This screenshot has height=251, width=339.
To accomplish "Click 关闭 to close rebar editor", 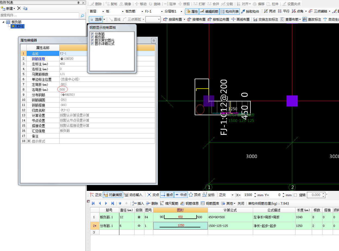I will point(241,203).
